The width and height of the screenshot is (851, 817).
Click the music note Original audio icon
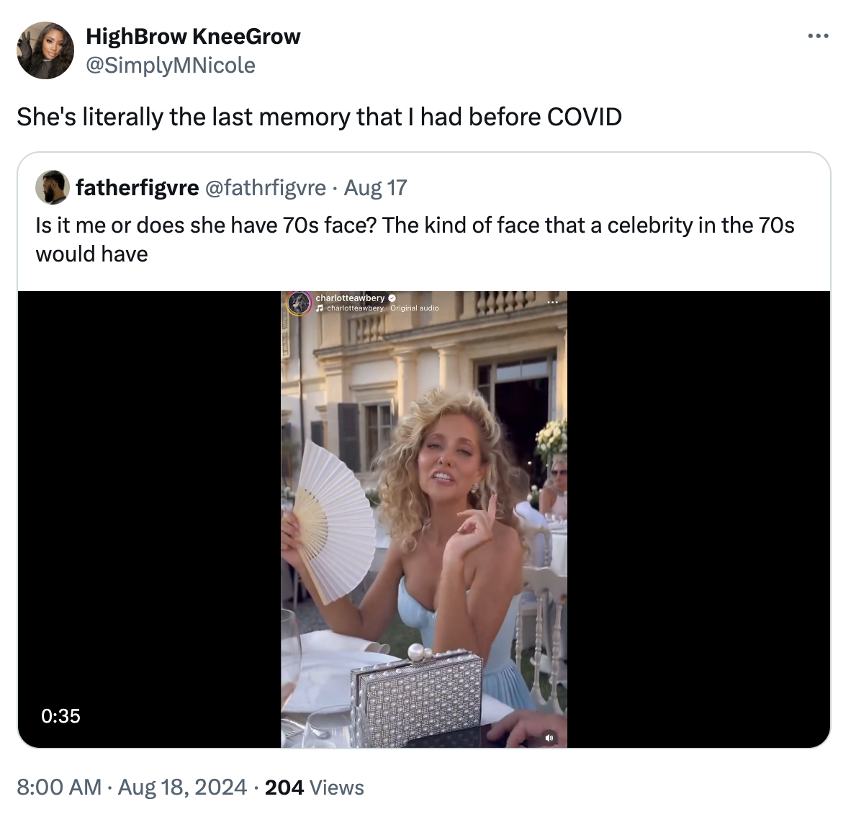pos(319,307)
